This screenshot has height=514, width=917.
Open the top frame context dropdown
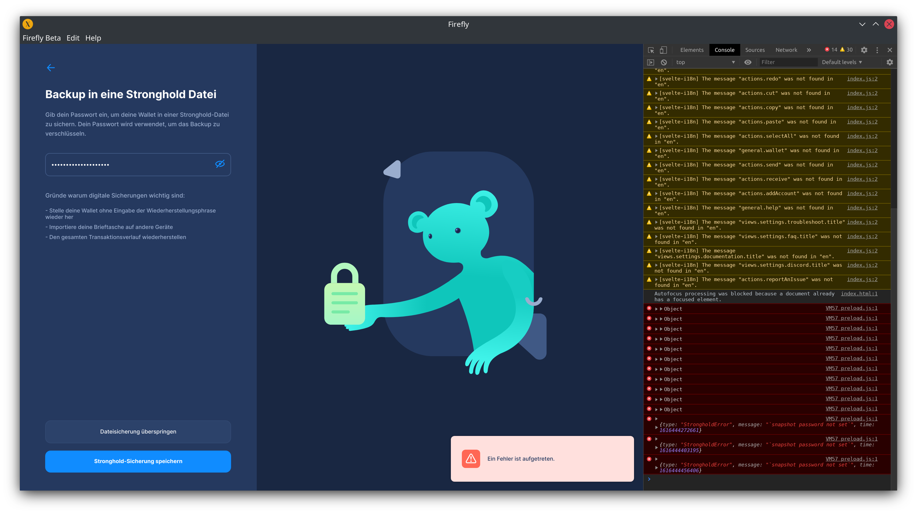[x=706, y=62]
